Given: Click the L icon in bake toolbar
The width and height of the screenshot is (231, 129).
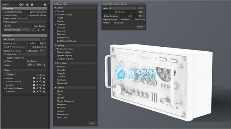Looking at the screenshot, I should [x=32, y=5].
